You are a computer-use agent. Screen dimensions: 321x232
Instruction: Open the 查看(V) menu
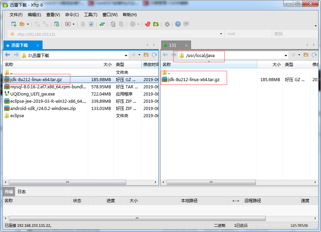[53, 15]
